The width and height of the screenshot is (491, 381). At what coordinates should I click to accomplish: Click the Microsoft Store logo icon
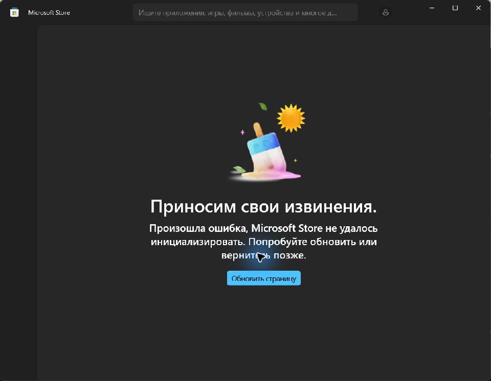(x=14, y=12)
